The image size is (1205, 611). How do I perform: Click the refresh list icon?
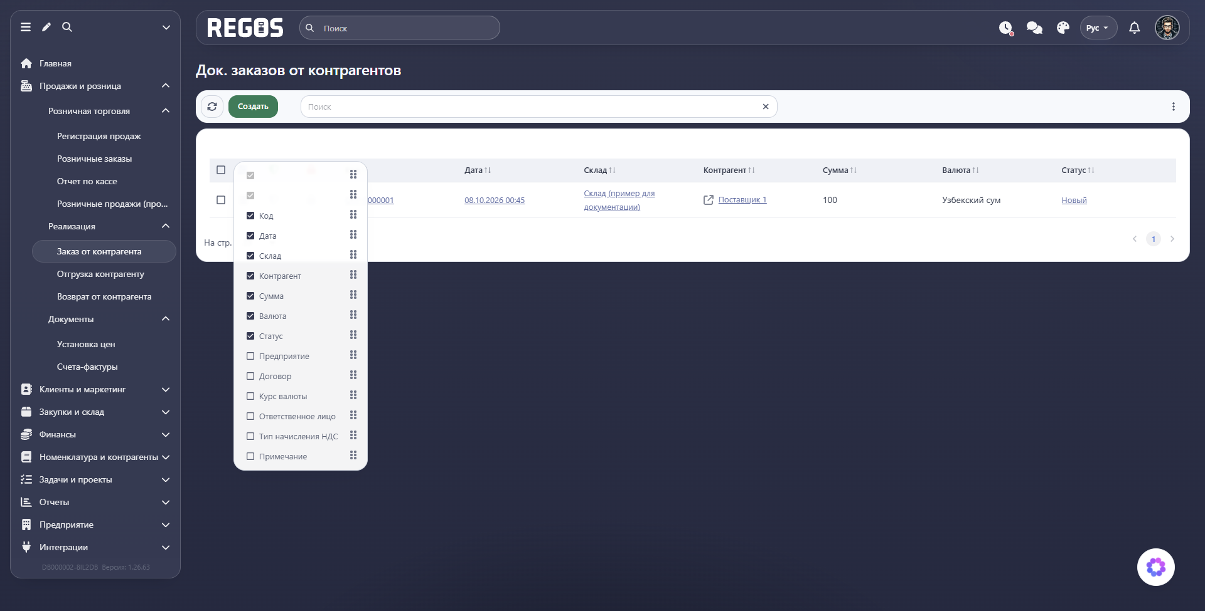click(x=212, y=107)
